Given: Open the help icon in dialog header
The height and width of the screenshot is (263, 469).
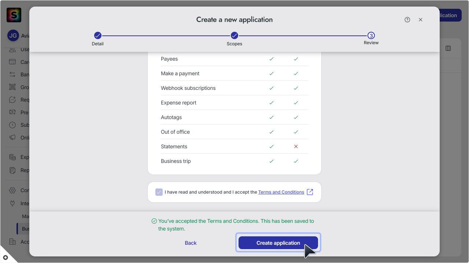Looking at the screenshot, I should (407, 20).
